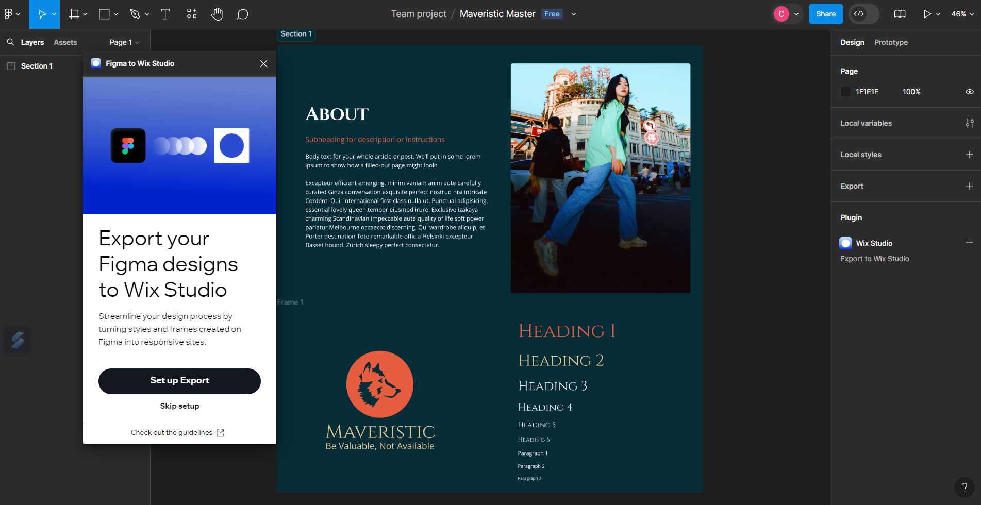The height and width of the screenshot is (505, 981).
Task: Edit the 100% page opacity field
Action: (911, 92)
